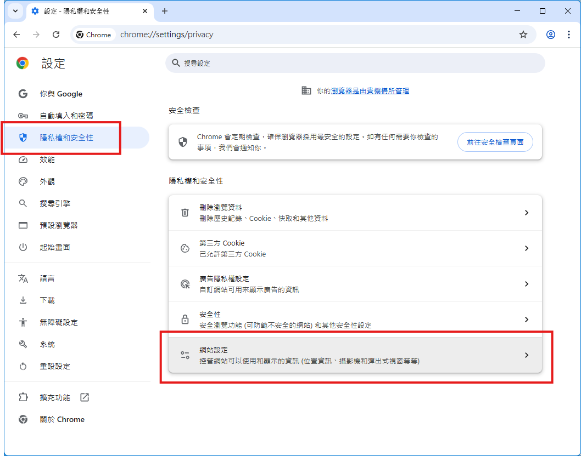Click the trash icon on 刪除瀏覽資料 row
This screenshot has height=456, width=581.
click(x=185, y=213)
